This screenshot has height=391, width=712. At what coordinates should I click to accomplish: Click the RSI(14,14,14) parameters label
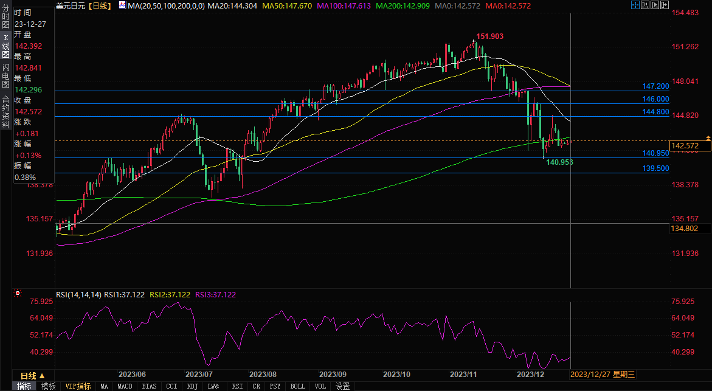click(78, 295)
